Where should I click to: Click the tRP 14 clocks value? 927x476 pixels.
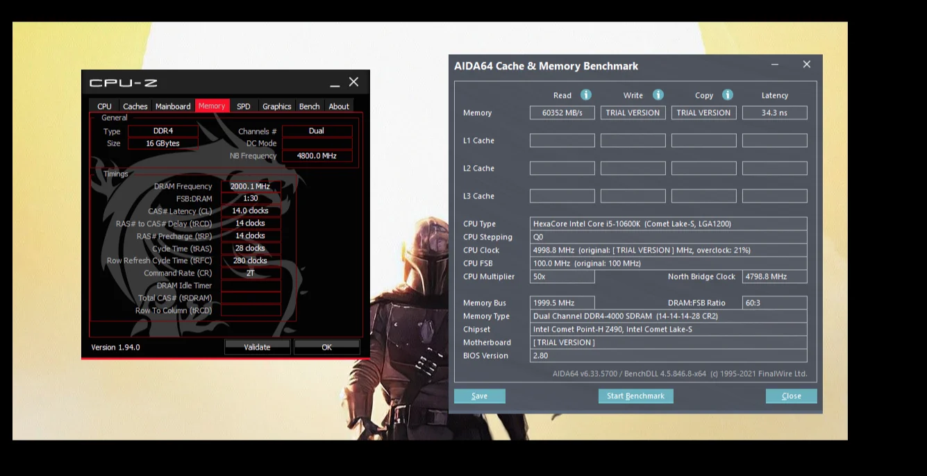pyautogui.click(x=251, y=235)
